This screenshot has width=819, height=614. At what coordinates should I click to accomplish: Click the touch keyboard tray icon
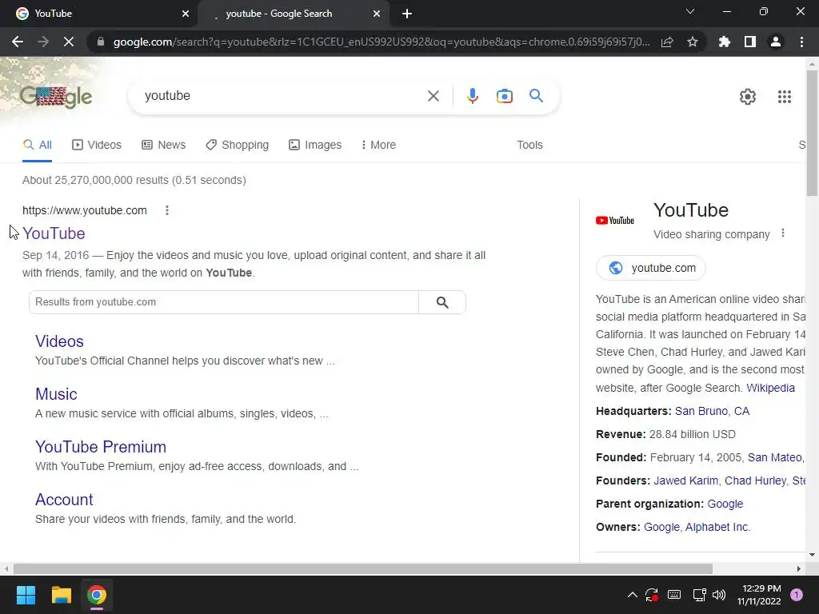[673, 595]
